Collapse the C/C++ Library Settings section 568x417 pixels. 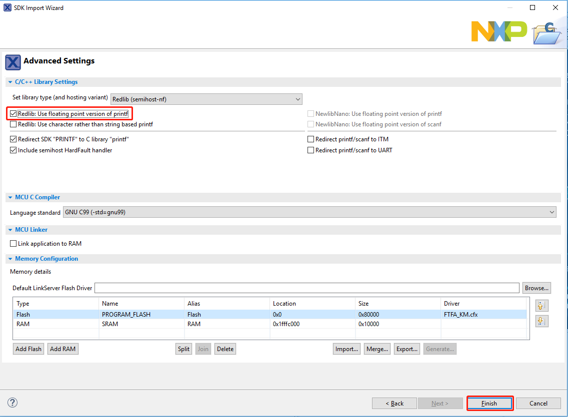pyautogui.click(x=10, y=82)
